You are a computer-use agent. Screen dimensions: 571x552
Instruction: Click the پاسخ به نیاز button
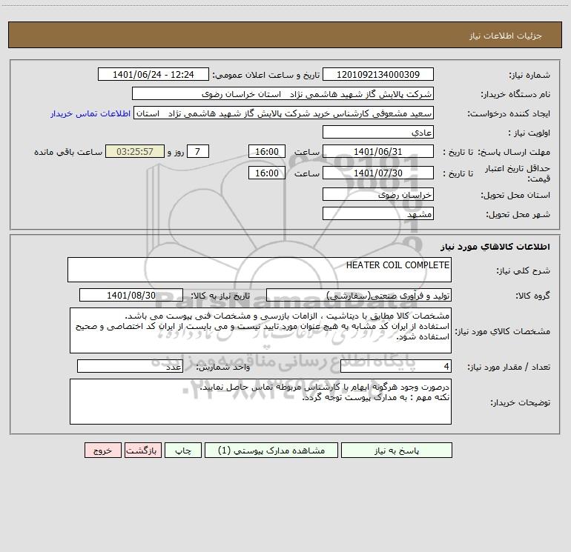396,450
